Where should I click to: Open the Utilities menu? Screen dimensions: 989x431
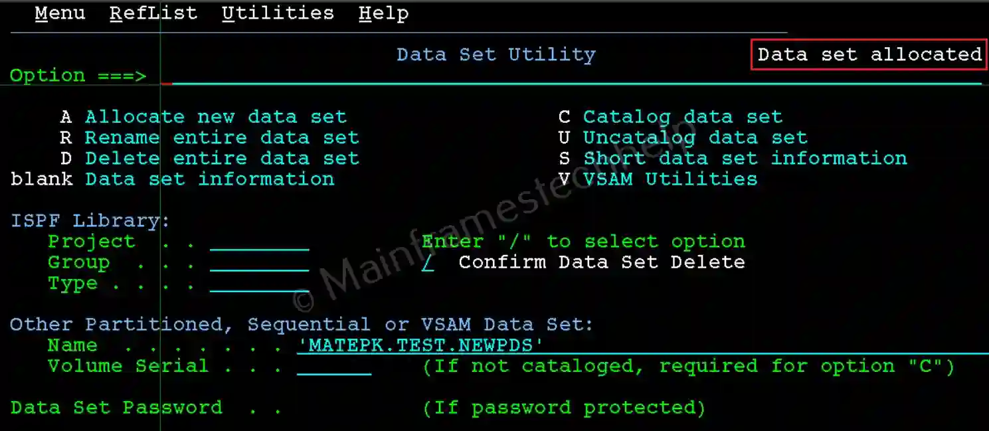click(278, 13)
